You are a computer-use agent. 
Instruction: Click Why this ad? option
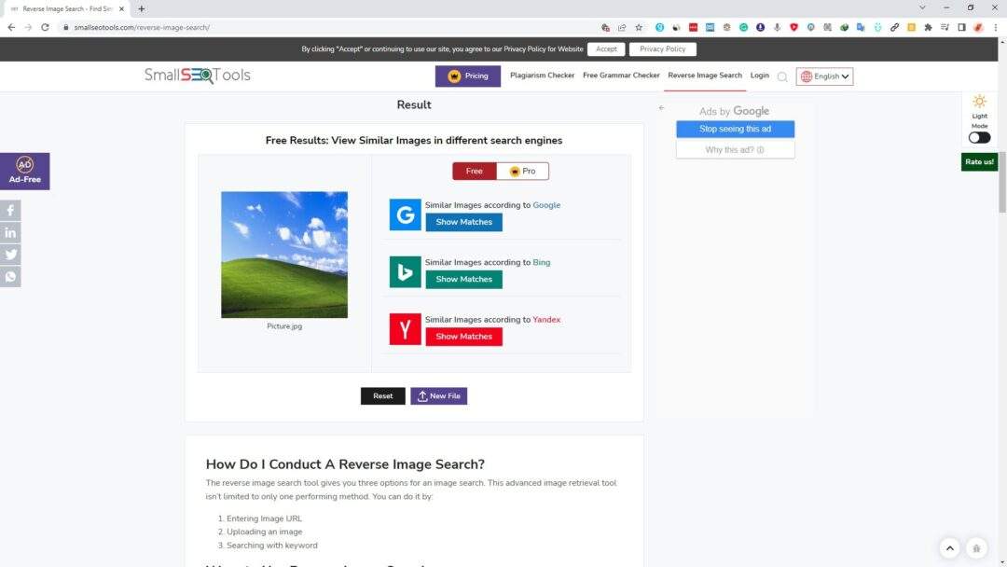[735, 149]
